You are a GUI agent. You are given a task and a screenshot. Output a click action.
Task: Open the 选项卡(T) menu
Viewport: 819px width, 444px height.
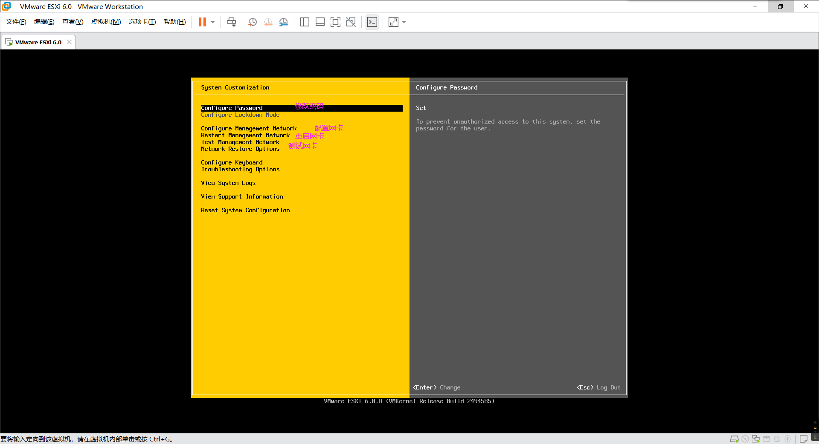142,22
